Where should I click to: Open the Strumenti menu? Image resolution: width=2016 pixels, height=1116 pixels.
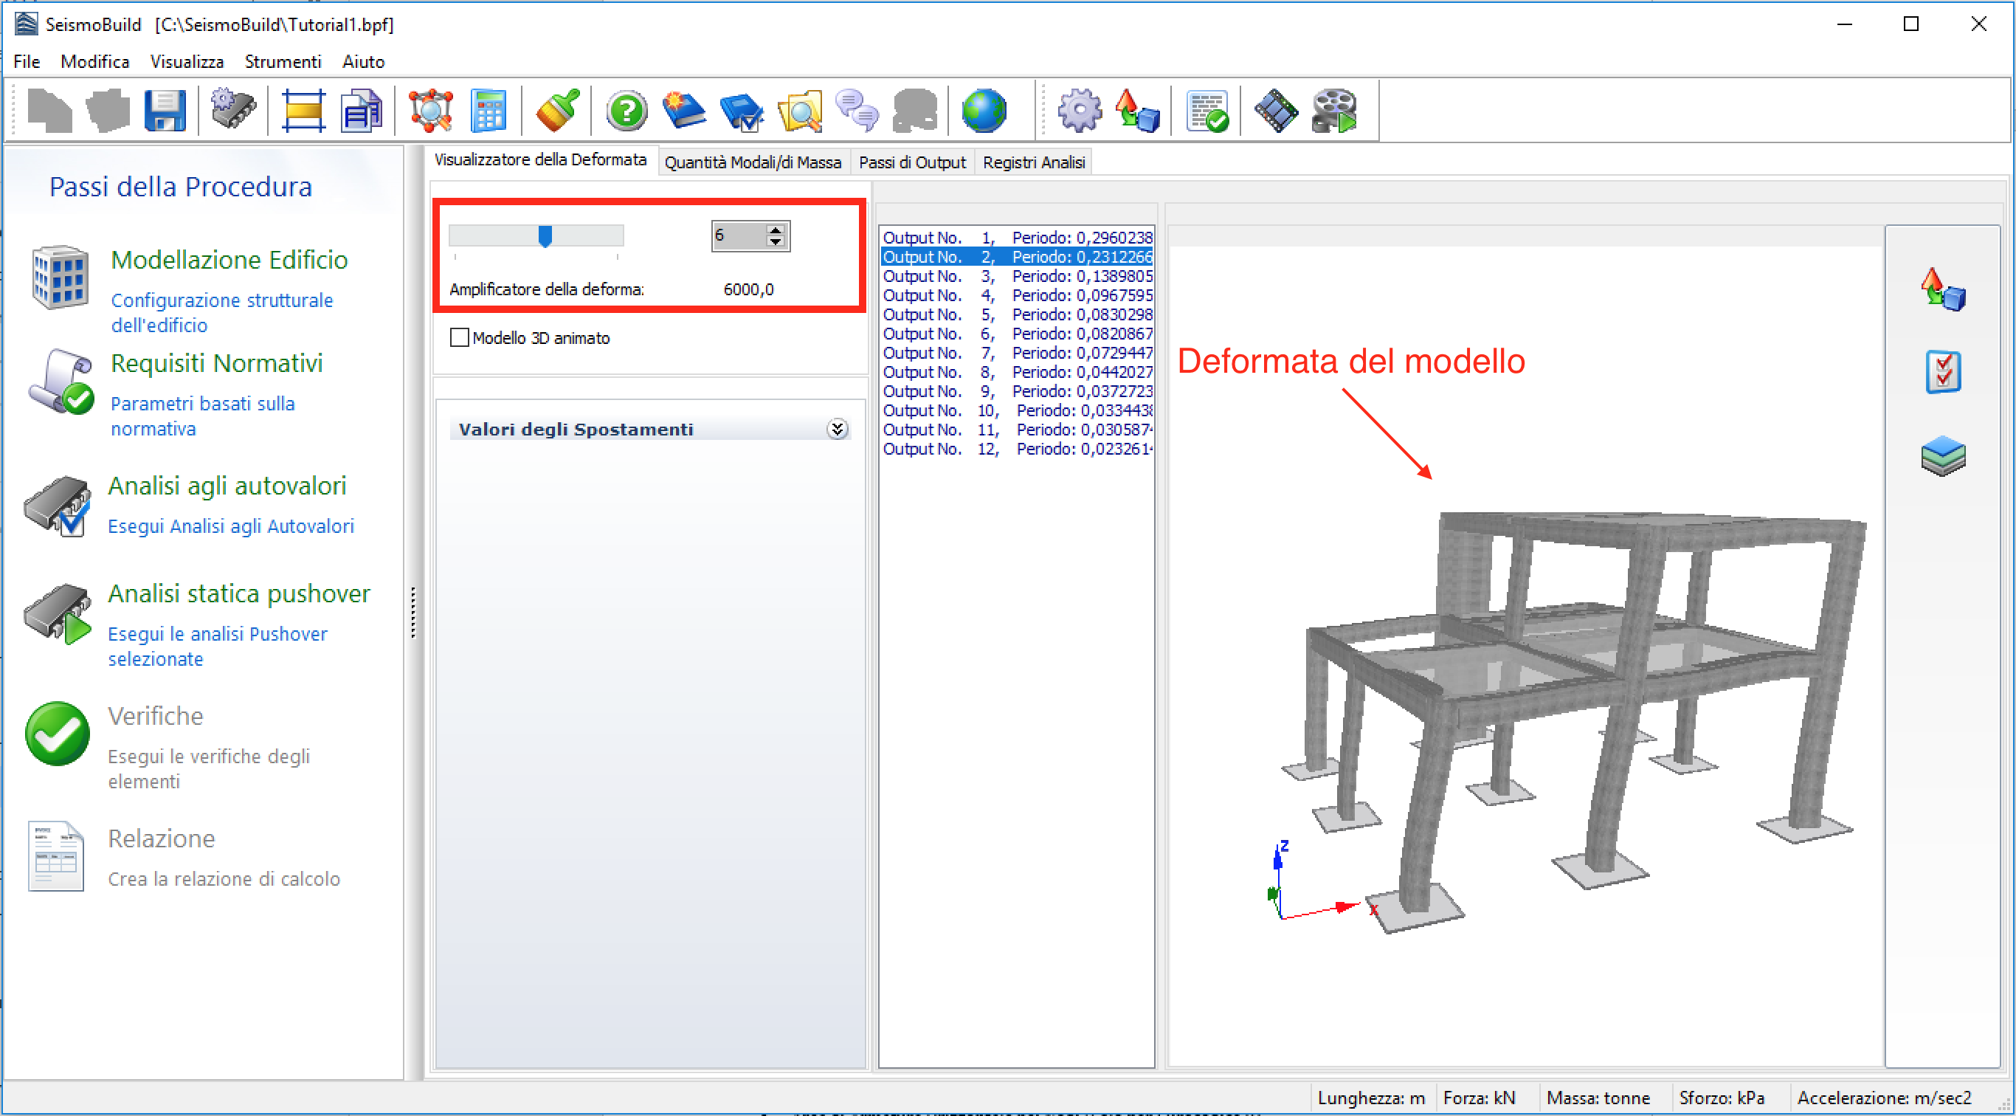283,61
